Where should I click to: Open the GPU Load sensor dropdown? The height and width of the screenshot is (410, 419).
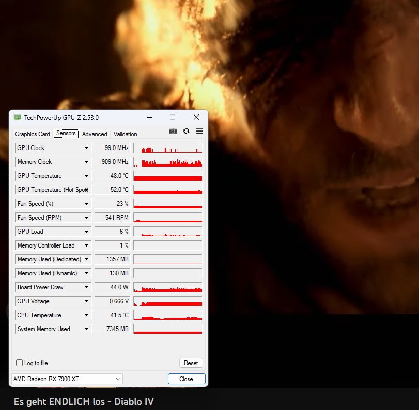pyautogui.click(x=86, y=232)
